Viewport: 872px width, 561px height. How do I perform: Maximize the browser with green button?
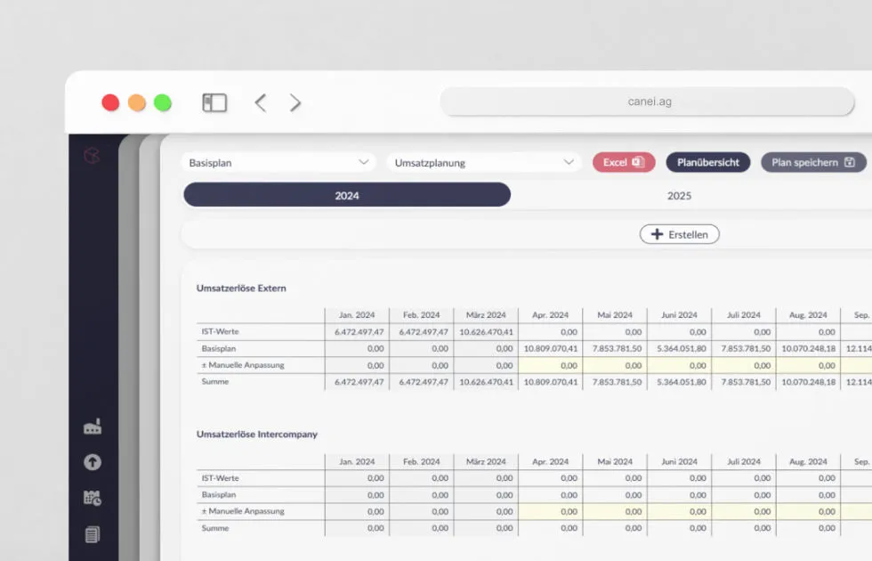tap(162, 102)
